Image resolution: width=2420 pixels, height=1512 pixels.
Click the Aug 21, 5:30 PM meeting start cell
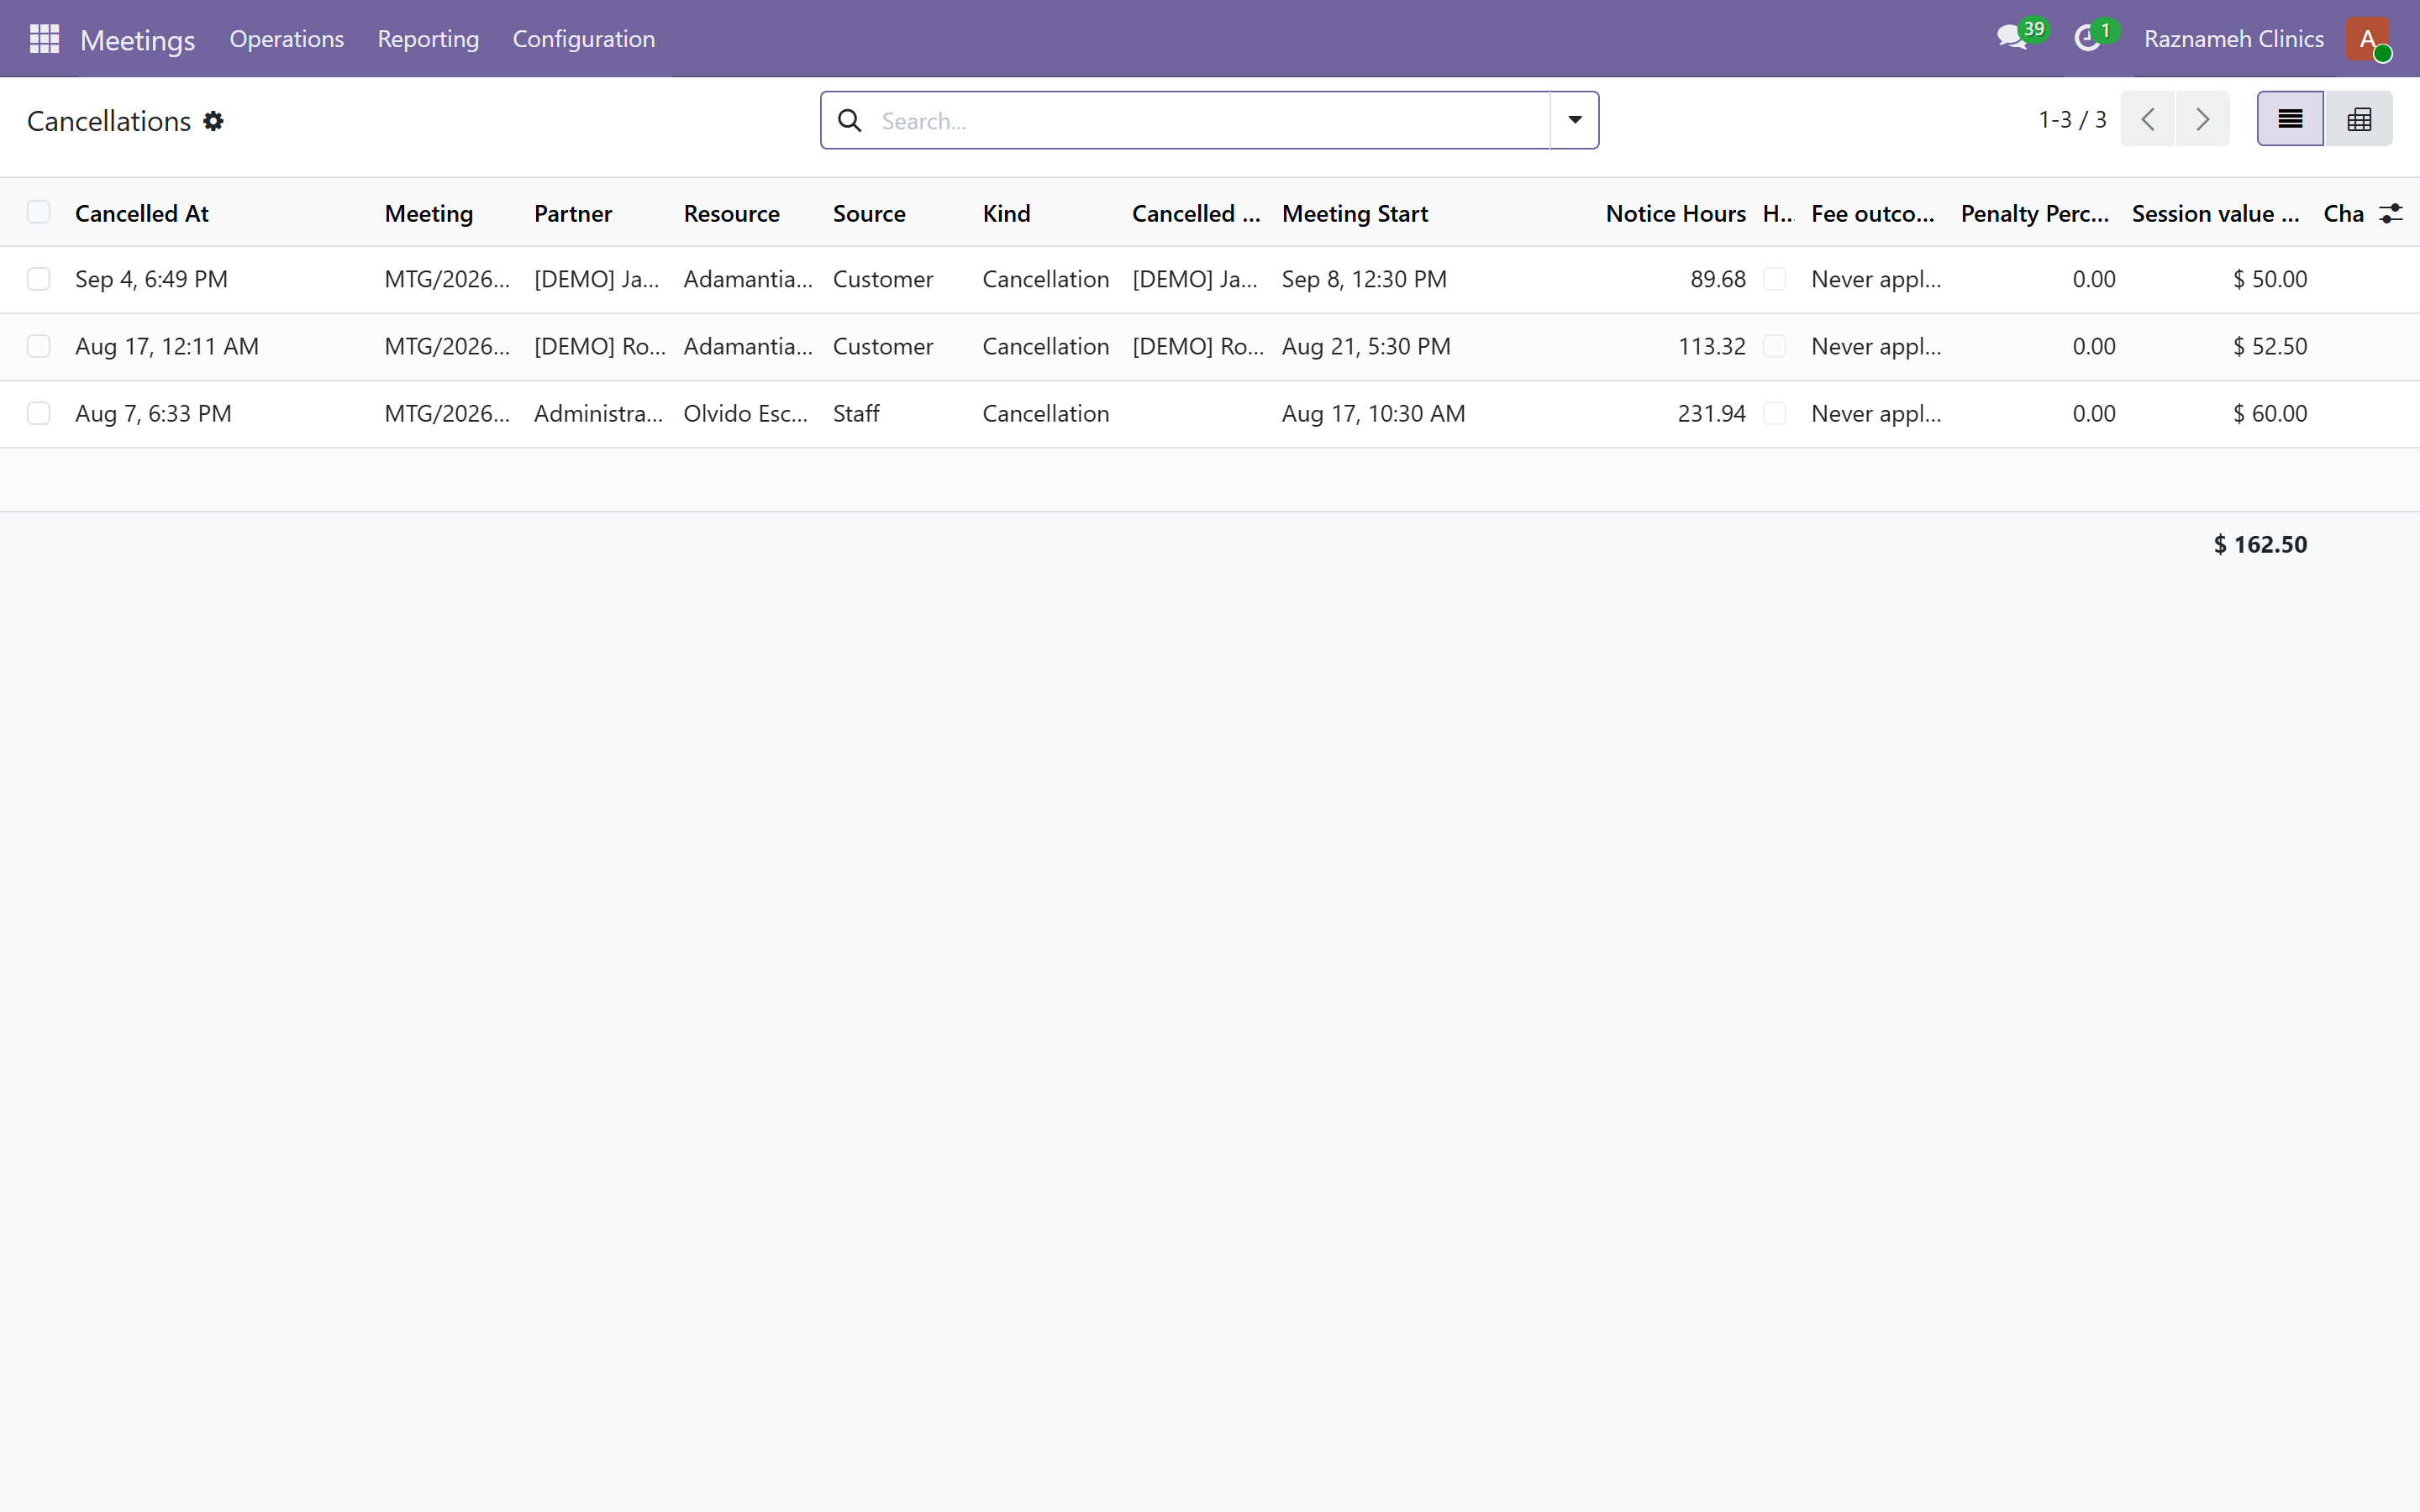[x=1366, y=346]
